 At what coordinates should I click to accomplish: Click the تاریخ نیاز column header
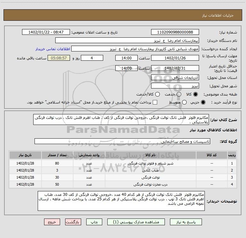coord(25,155)
